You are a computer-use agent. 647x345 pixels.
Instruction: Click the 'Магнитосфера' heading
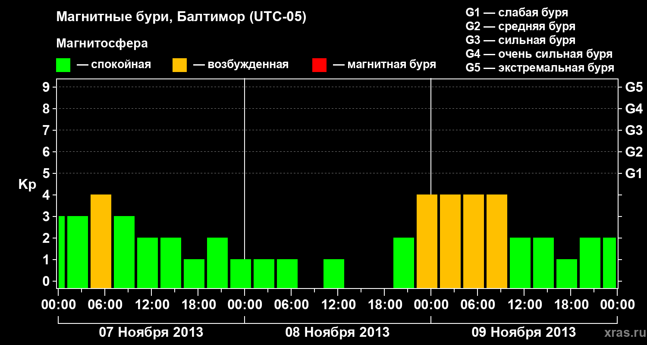(102, 44)
